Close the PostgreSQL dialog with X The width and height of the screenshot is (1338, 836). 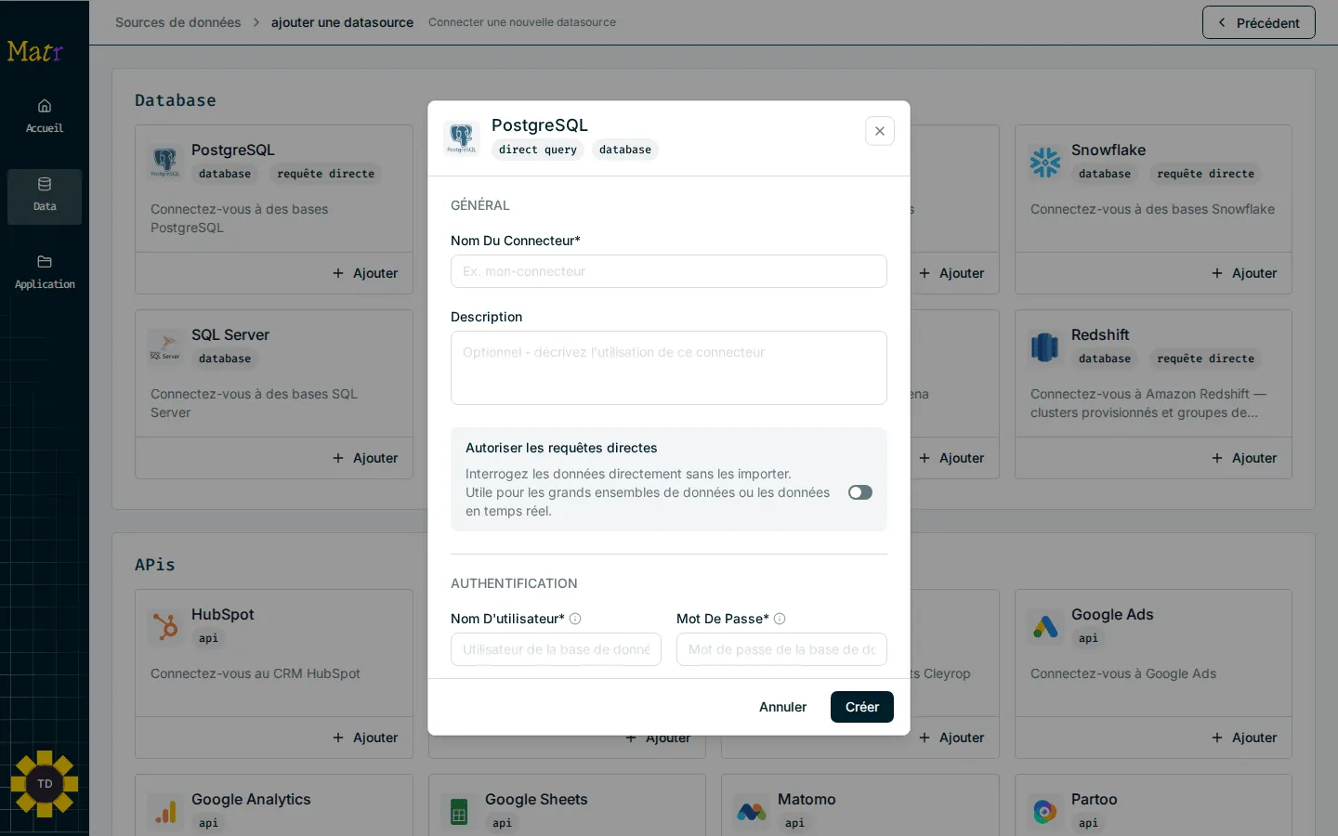(880, 131)
